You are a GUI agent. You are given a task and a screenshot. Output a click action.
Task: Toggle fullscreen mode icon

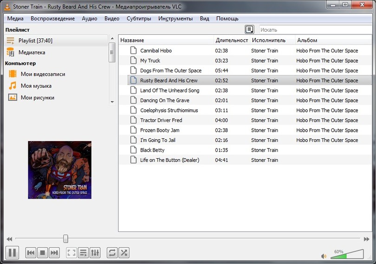pos(71,252)
